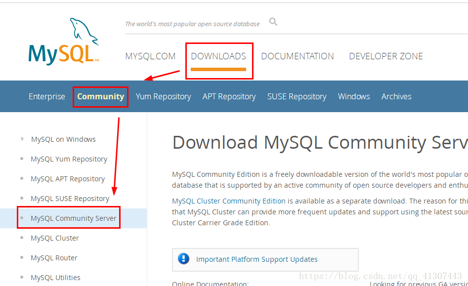The width and height of the screenshot is (468, 286).
Task: Open the MYSQL.COM tab
Action: click(150, 56)
